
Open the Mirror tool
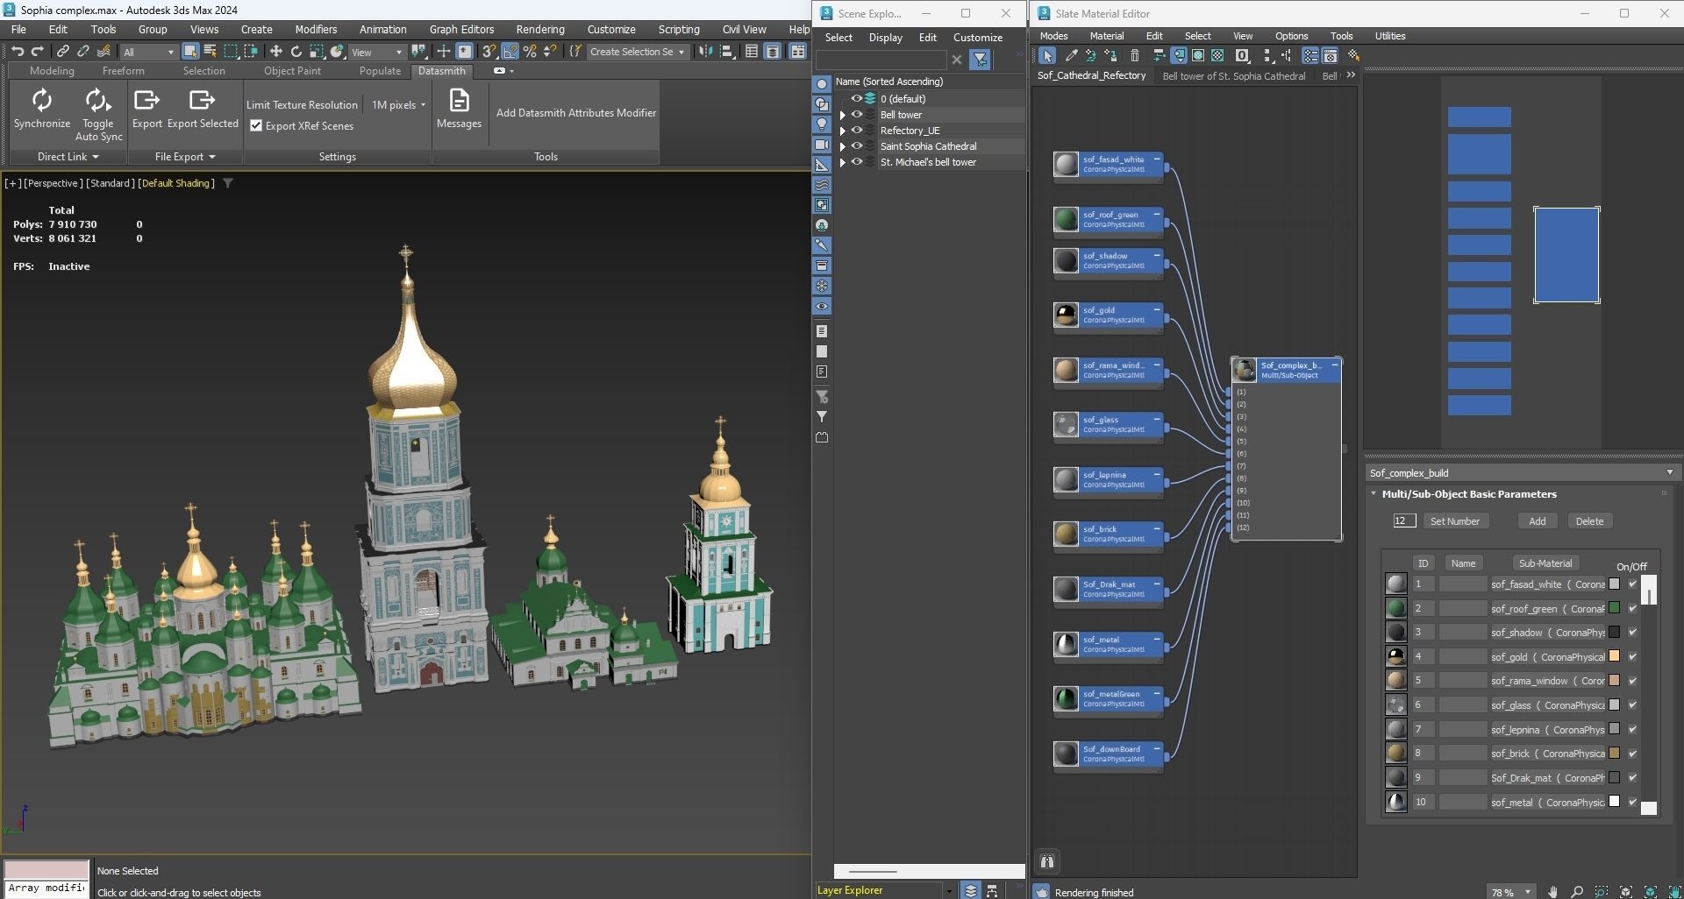tap(705, 52)
